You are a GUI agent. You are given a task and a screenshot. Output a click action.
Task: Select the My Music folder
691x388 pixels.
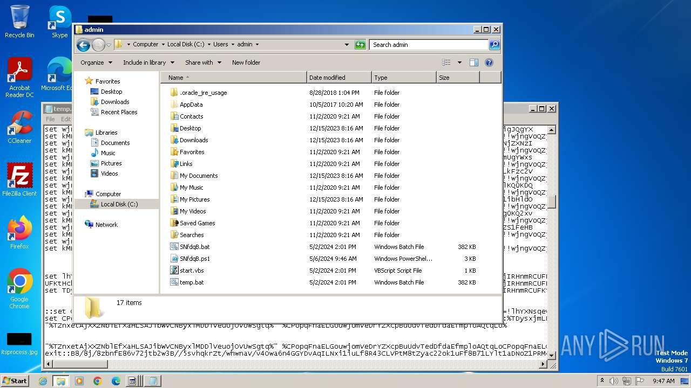point(191,188)
